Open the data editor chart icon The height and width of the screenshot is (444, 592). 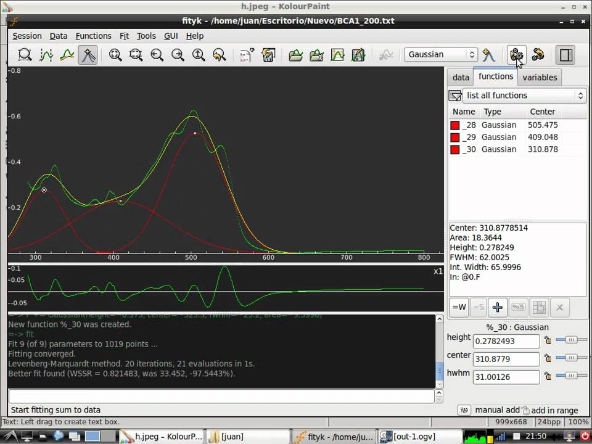click(337, 55)
